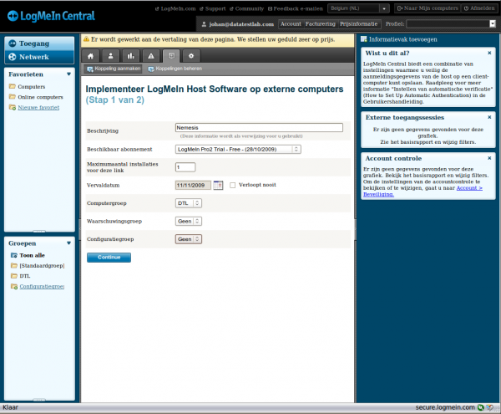Close the 'Externe toegangssessies' panel
This screenshot has height=414, width=501.
click(489, 117)
